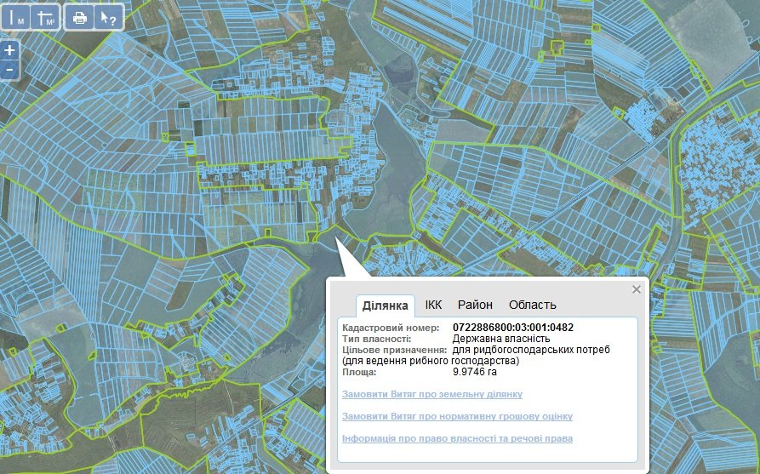Zoom in with the plus button
Screen dimensions: 760x474
coord(9,50)
